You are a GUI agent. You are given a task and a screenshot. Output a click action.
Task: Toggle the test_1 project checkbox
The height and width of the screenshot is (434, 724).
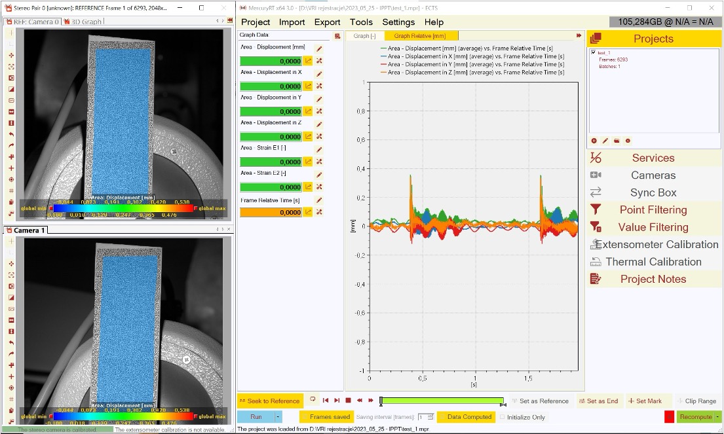click(x=594, y=52)
